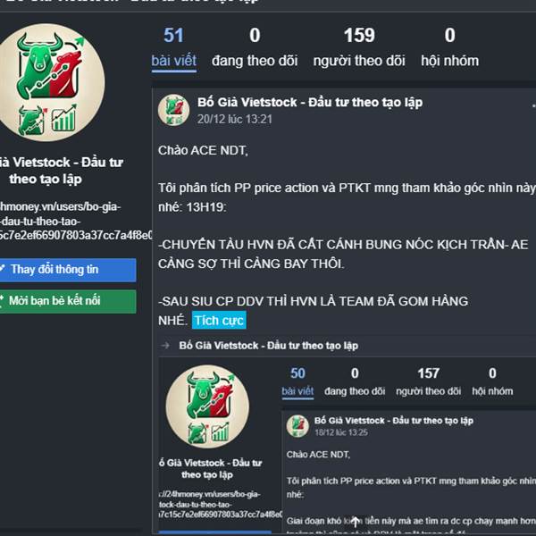
Task: Click the arrow icon before the shared post name
Action: pyautogui.click(x=165, y=346)
